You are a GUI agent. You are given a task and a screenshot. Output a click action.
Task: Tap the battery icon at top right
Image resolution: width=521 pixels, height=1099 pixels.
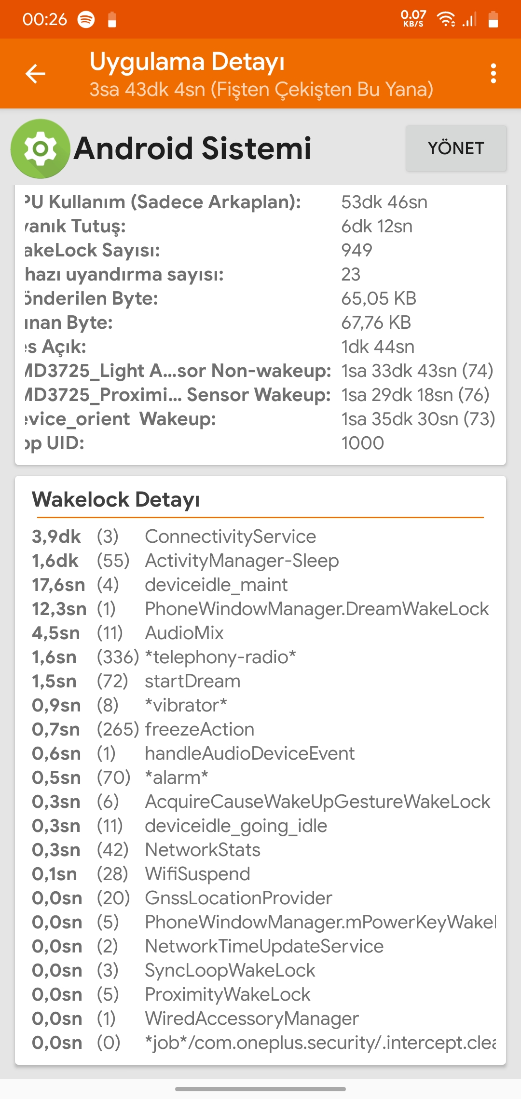[x=493, y=19]
